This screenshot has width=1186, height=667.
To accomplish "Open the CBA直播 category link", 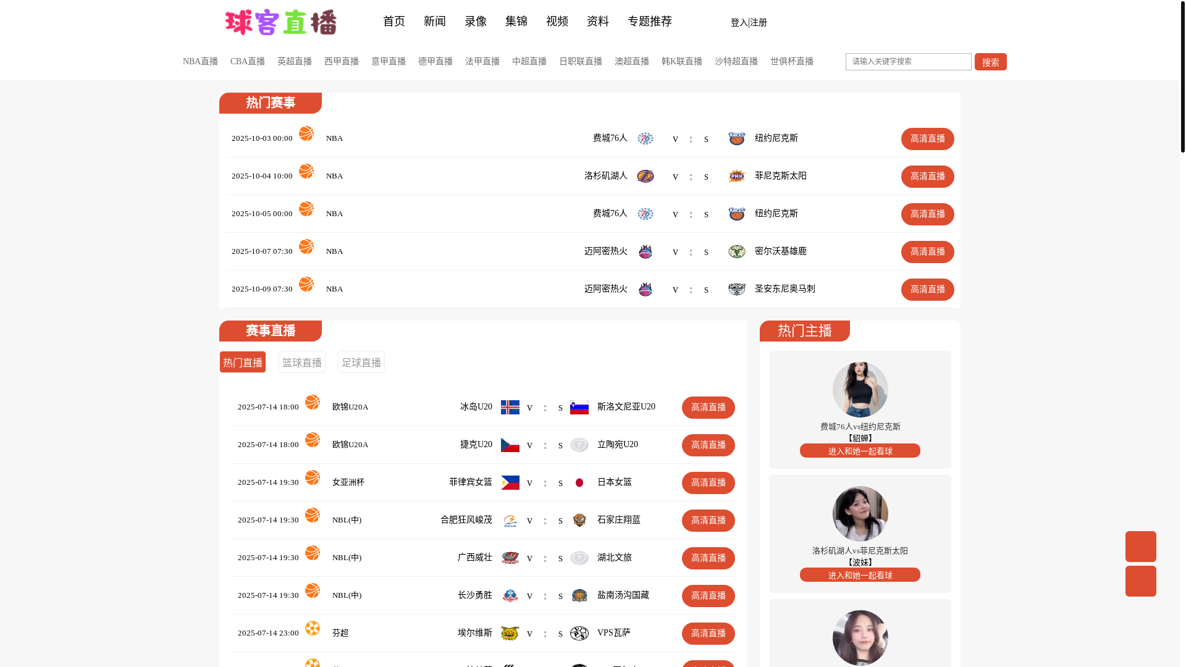I will (248, 61).
